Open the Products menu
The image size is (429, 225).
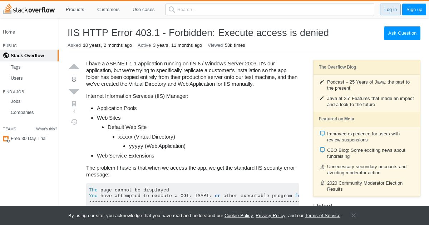point(75,10)
